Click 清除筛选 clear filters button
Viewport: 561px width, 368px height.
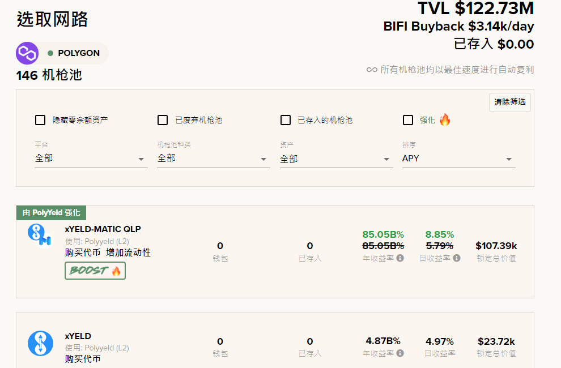click(510, 102)
